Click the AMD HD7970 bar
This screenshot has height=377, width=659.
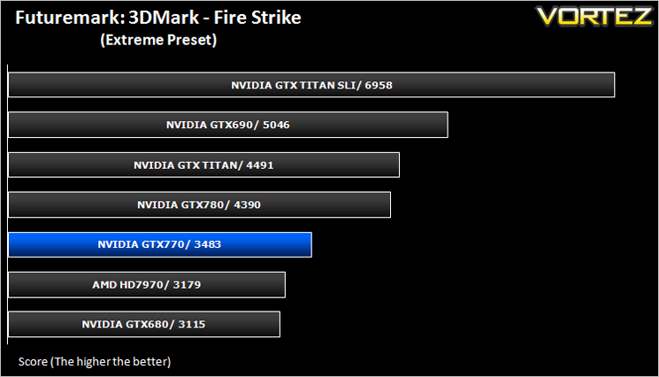point(147,285)
